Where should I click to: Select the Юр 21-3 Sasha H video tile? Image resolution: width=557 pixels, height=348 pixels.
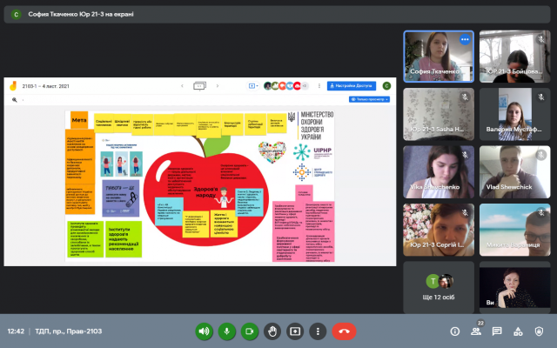pos(439,114)
